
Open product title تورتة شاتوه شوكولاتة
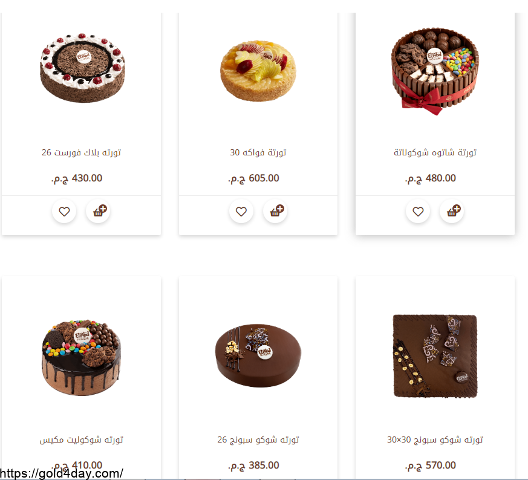point(435,152)
